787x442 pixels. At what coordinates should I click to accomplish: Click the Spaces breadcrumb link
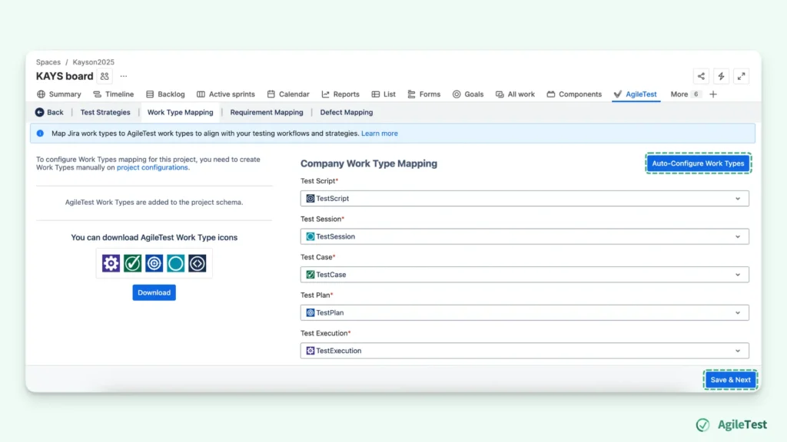pyautogui.click(x=48, y=62)
